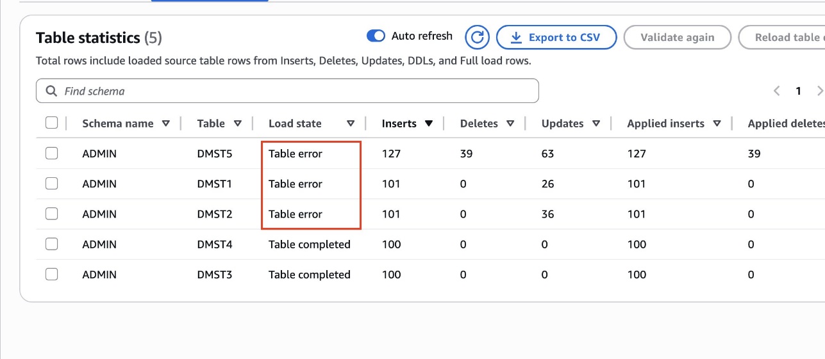The height and width of the screenshot is (359, 825).
Task: Click the circular refresh icon button
Action: pyautogui.click(x=477, y=37)
